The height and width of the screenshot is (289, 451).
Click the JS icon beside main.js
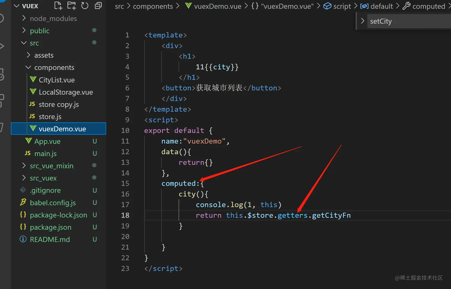[28, 153]
